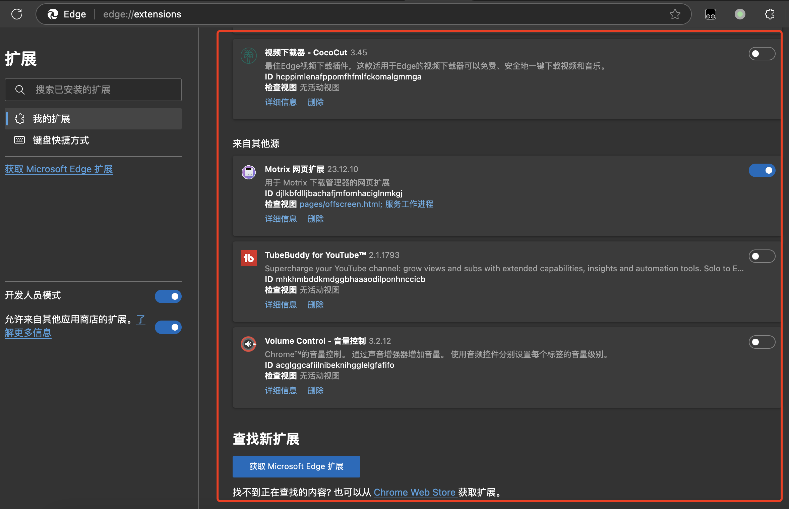Enable the CocoCut extension toggle

coord(762,54)
